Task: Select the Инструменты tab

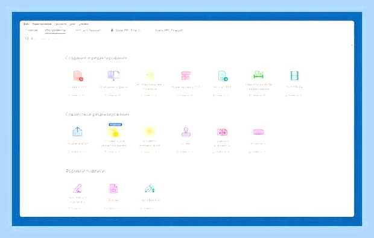Action: pyautogui.click(x=55, y=30)
